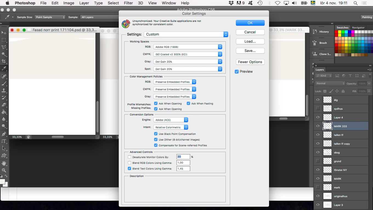Disable Blend Text Colors Using Gamma
Viewport: 373px width, 210px height.
pos(129,169)
